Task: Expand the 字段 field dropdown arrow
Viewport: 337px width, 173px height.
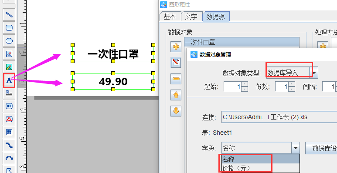Action: [296, 148]
